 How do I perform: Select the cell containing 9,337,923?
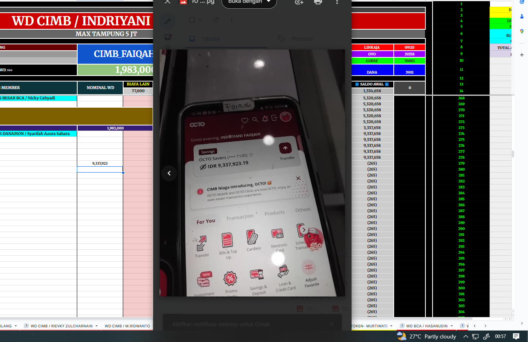[100, 163]
